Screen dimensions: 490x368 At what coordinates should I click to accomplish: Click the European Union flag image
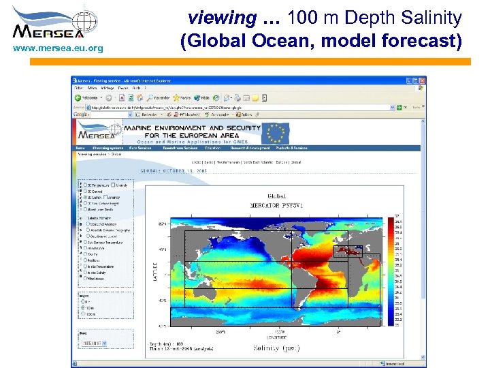tap(276, 134)
